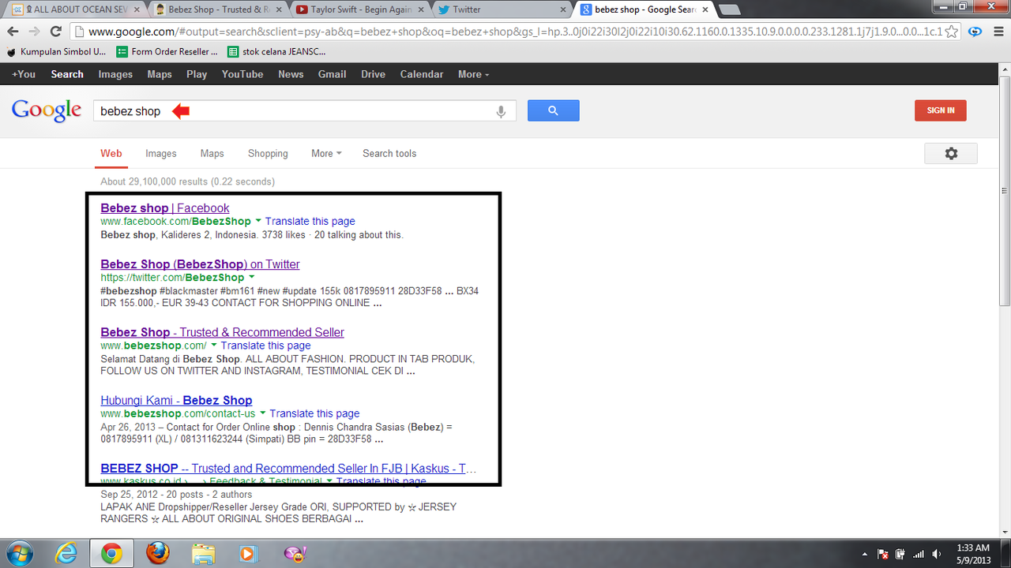Select the Maps results filter
The width and height of the screenshot is (1011, 568).
click(212, 154)
